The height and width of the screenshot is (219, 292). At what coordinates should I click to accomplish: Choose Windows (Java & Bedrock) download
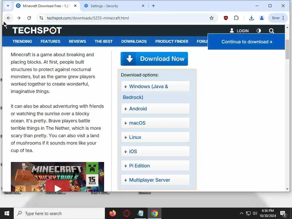pos(155,86)
